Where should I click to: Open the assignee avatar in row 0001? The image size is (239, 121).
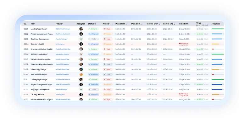(81, 29)
